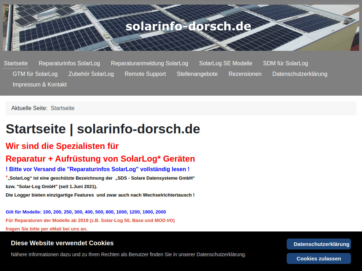The width and height of the screenshot is (362, 271).
Task: Open Datenschutzerklärung from the cookie banner
Action: point(319,244)
